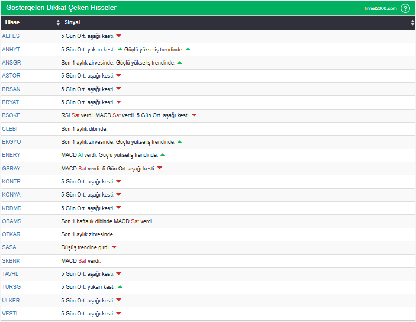This screenshot has width=416, height=322.
Task: Click red down arrow in GSRAY row
Action: 160,168
